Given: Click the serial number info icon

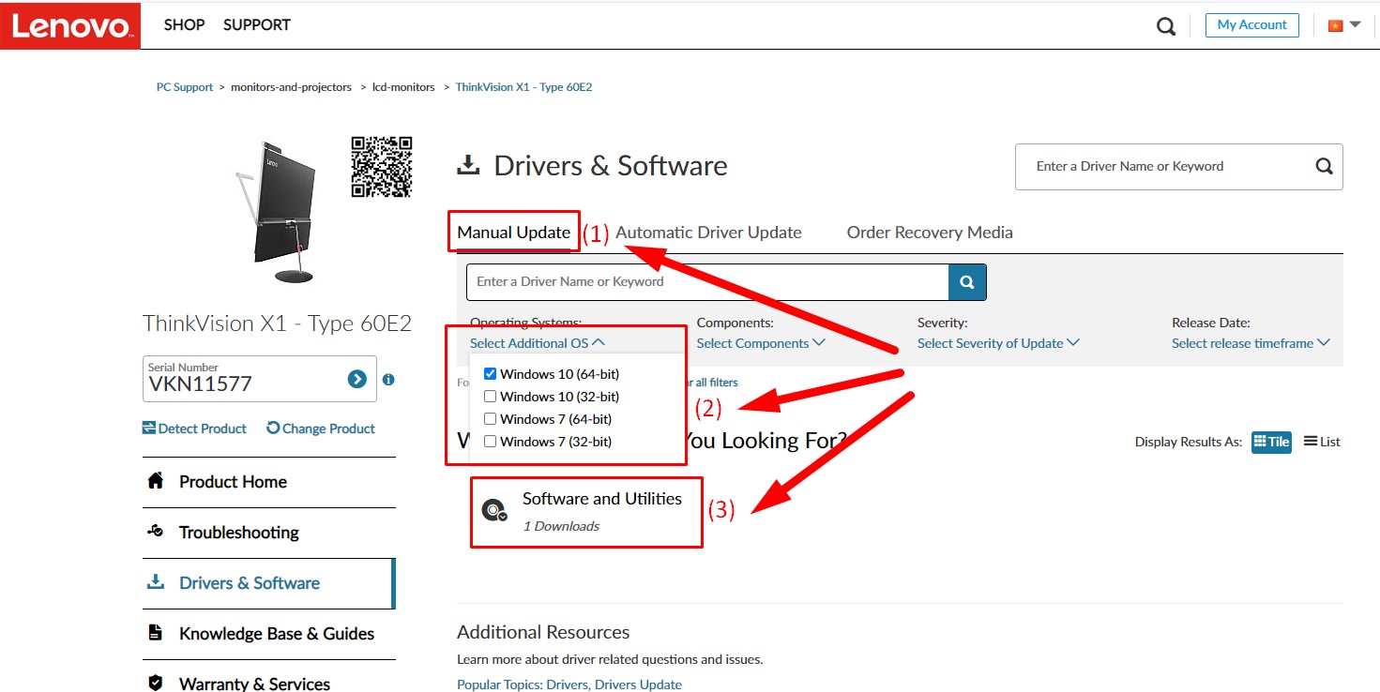Looking at the screenshot, I should [388, 380].
